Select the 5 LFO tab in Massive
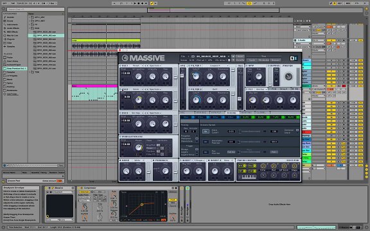370x231 pixels. click(247, 117)
